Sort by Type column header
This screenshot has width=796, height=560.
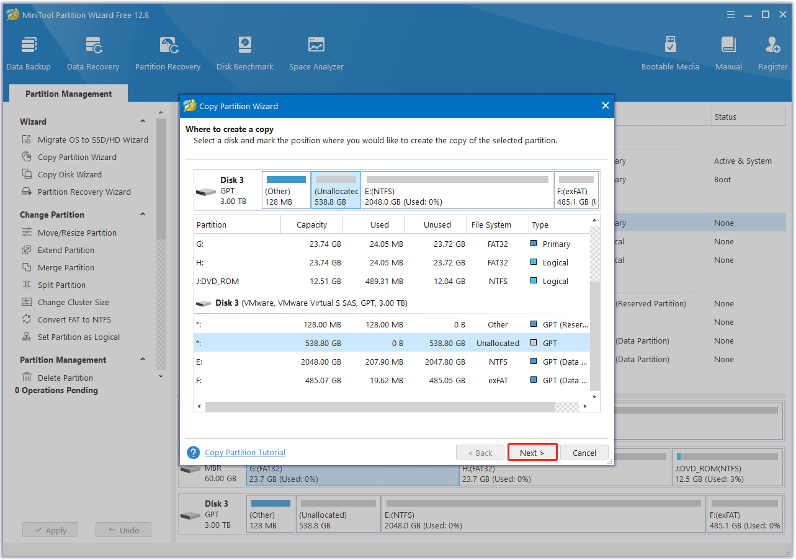pyautogui.click(x=558, y=224)
